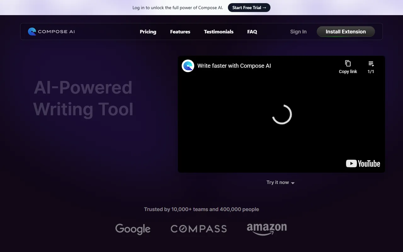Click the Sign In link
This screenshot has width=403, height=252.
tap(298, 32)
